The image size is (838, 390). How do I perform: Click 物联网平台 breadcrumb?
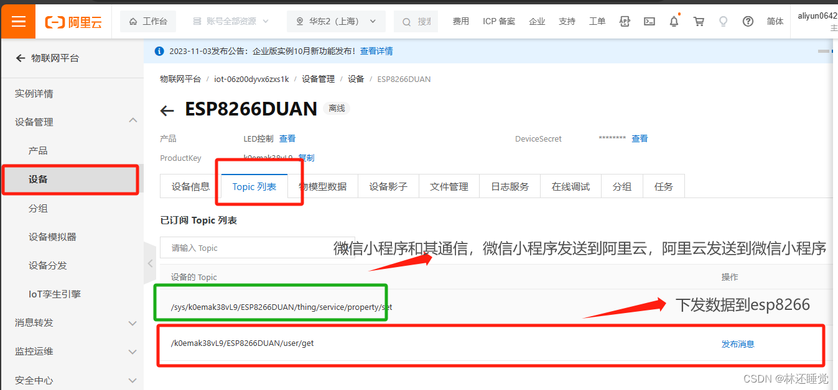[180, 79]
